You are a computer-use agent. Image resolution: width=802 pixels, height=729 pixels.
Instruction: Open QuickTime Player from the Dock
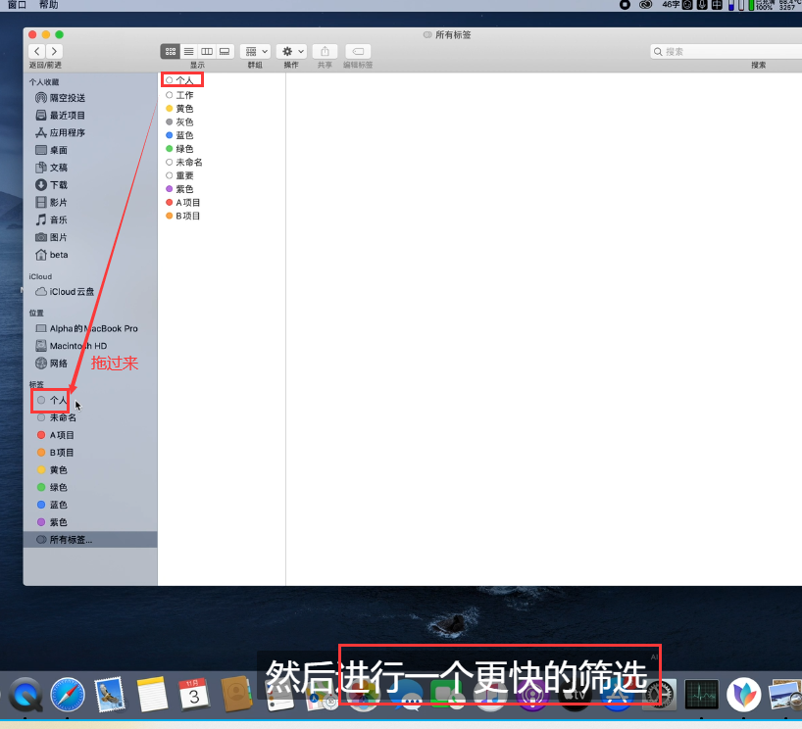point(25,695)
